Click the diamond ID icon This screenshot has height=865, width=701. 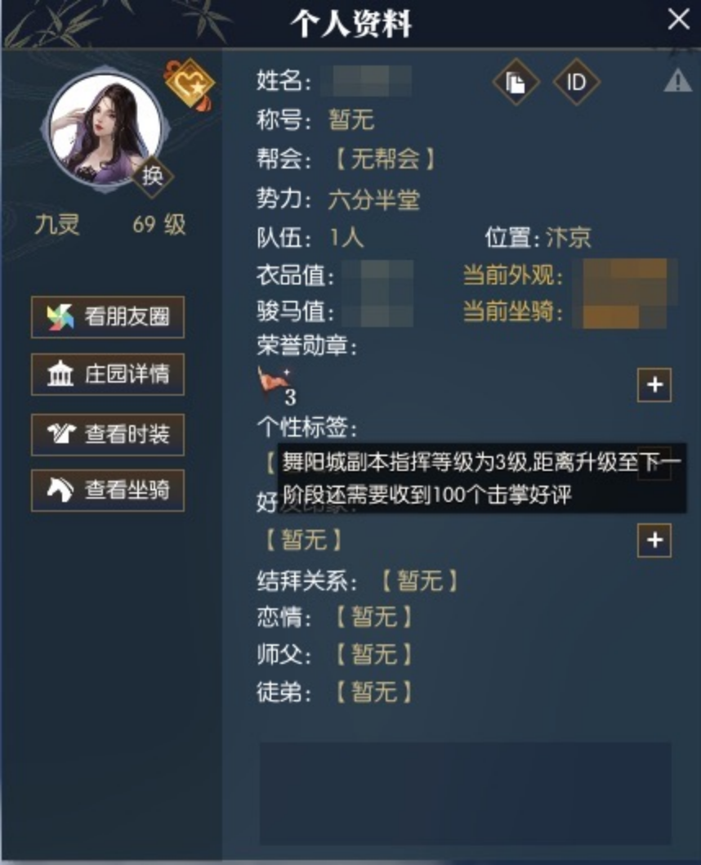576,83
